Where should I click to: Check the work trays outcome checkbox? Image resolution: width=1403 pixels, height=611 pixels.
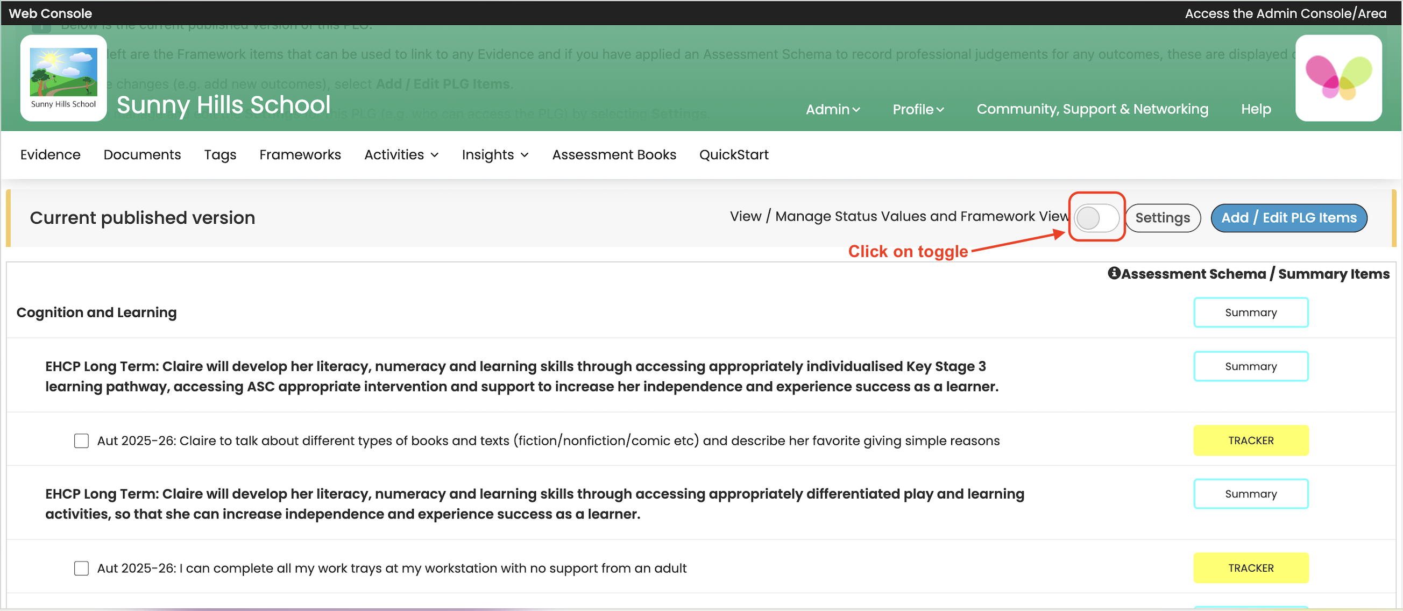pyautogui.click(x=81, y=567)
